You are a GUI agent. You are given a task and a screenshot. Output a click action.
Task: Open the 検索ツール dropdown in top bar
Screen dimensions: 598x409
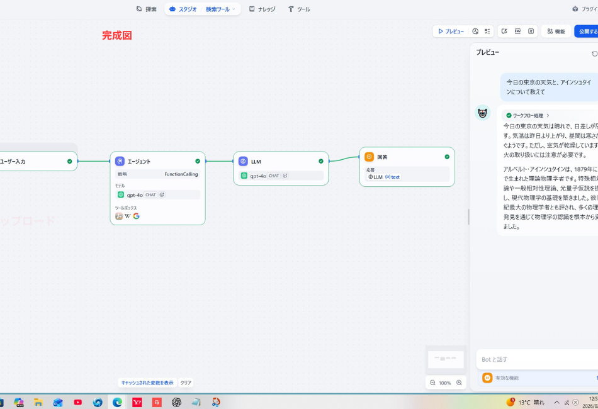221,9
